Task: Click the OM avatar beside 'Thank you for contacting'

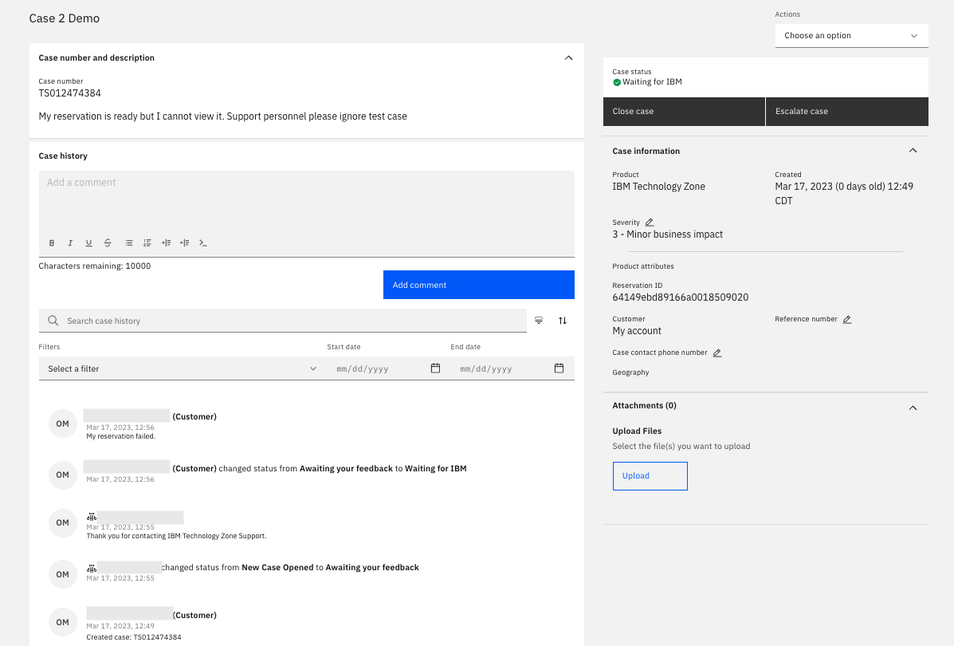Action: (63, 523)
